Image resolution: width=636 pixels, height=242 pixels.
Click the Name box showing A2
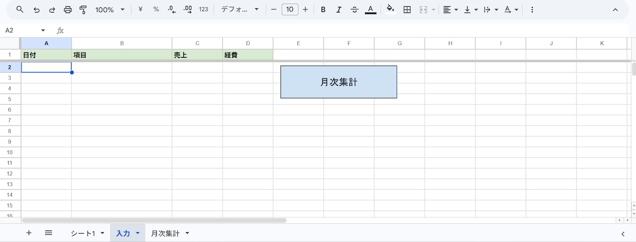21,30
